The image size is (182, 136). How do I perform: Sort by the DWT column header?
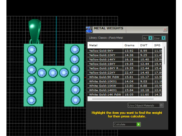click(145, 45)
